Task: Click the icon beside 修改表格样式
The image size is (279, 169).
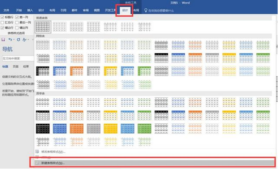Action: 37,151
